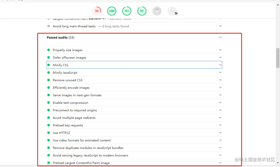Expand Avoid long main-thread tasks chevron
This screenshot has height=167, width=280.
pyautogui.click(x=220, y=26)
